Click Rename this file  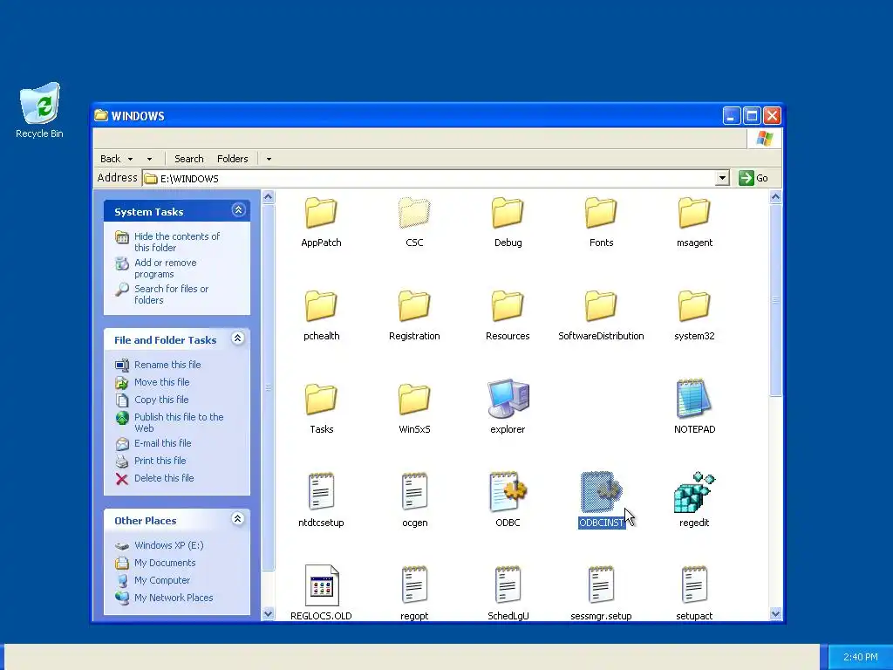pos(167,365)
